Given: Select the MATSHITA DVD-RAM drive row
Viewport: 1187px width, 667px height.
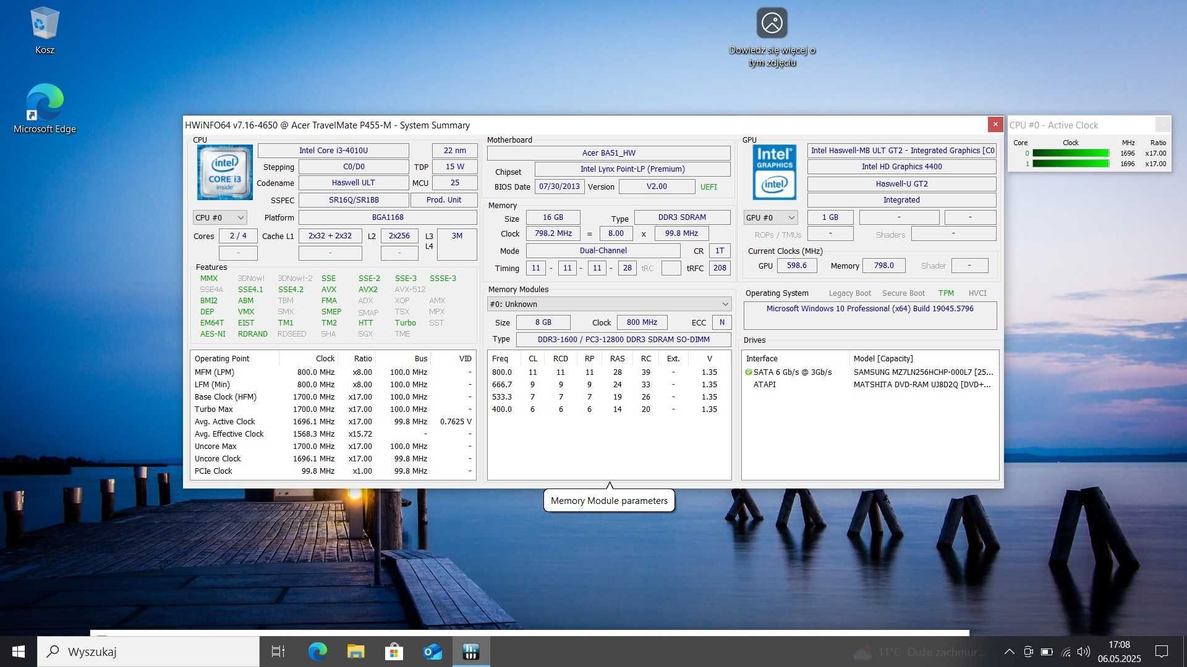Looking at the screenshot, I should [870, 385].
